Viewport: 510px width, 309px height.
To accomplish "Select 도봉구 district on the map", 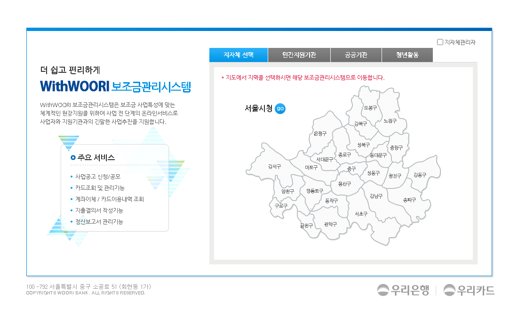I will (370, 108).
